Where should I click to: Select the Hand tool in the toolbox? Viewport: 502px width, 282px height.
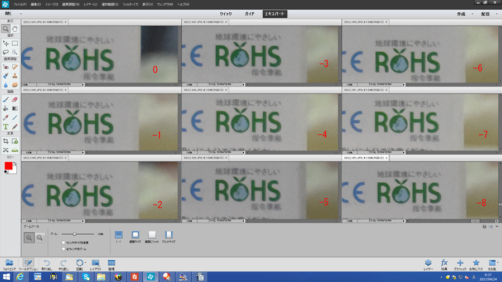(x=15, y=28)
